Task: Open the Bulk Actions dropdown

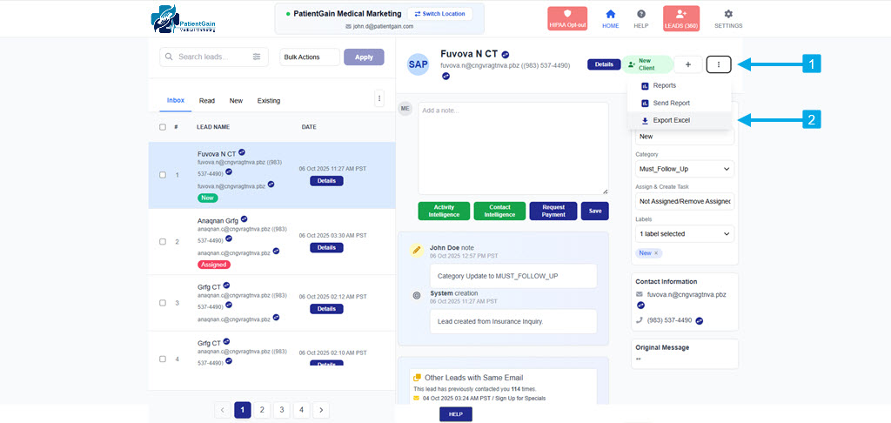Action: coord(310,57)
